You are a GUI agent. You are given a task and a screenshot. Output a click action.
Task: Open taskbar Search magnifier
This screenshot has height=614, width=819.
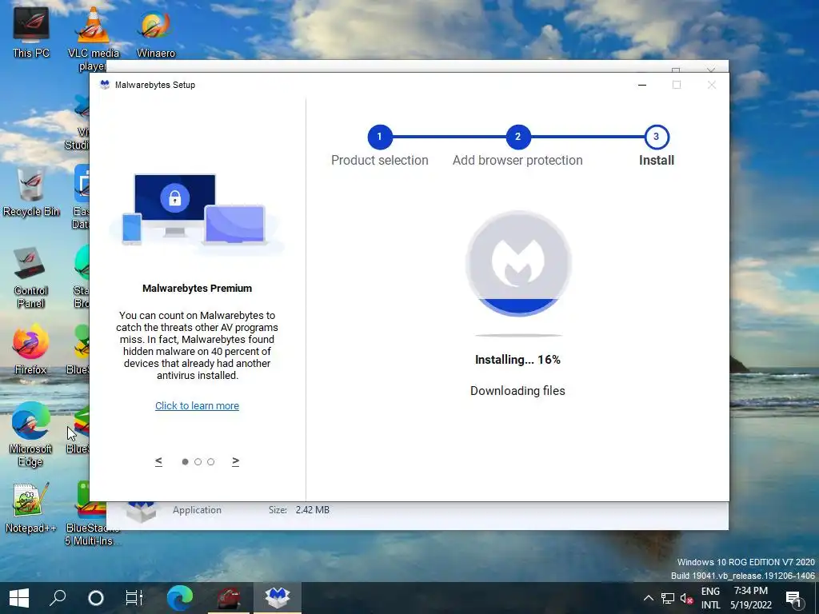tap(58, 598)
